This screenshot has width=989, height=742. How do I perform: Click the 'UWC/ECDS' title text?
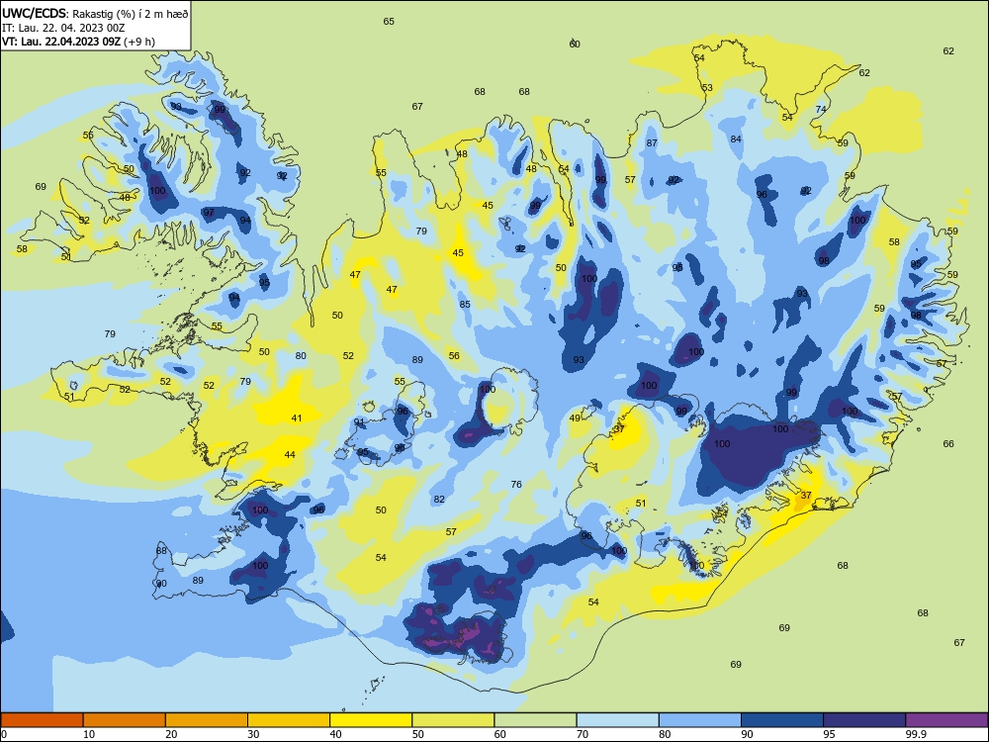click(34, 13)
